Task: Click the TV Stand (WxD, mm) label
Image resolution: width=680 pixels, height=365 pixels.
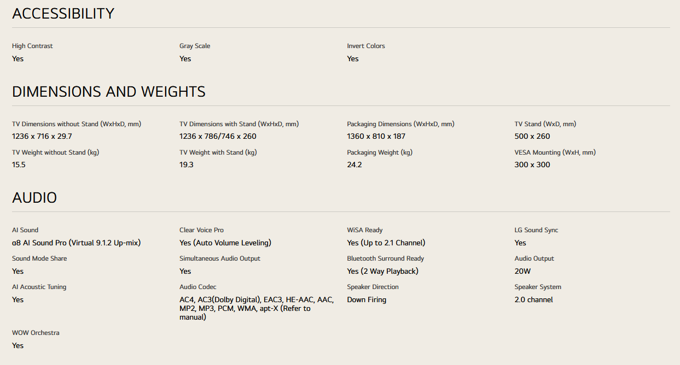Action: 545,124
